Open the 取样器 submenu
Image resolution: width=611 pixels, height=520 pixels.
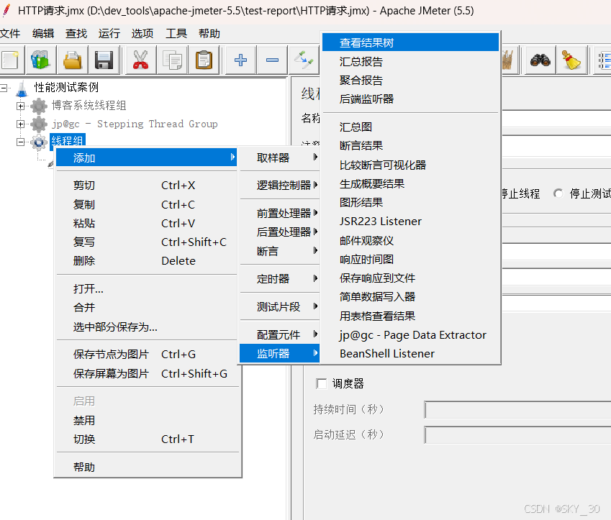tap(280, 158)
